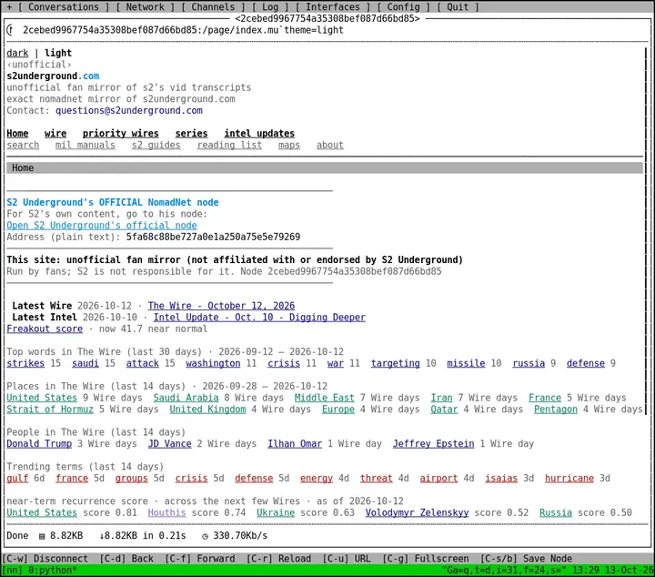Click trending term 'energy'

[317, 479]
